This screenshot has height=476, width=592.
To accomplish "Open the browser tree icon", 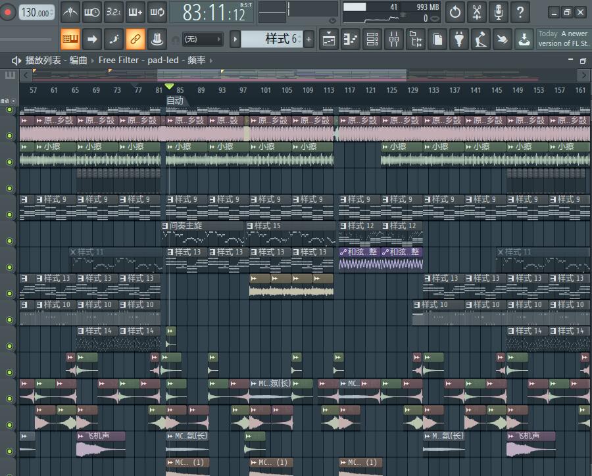I will [415, 39].
